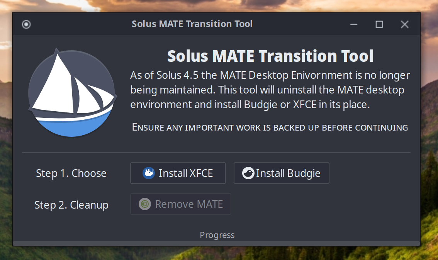438x260 pixels.
Task: Click the circular emblem next to the window title
Action: (x=26, y=24)
